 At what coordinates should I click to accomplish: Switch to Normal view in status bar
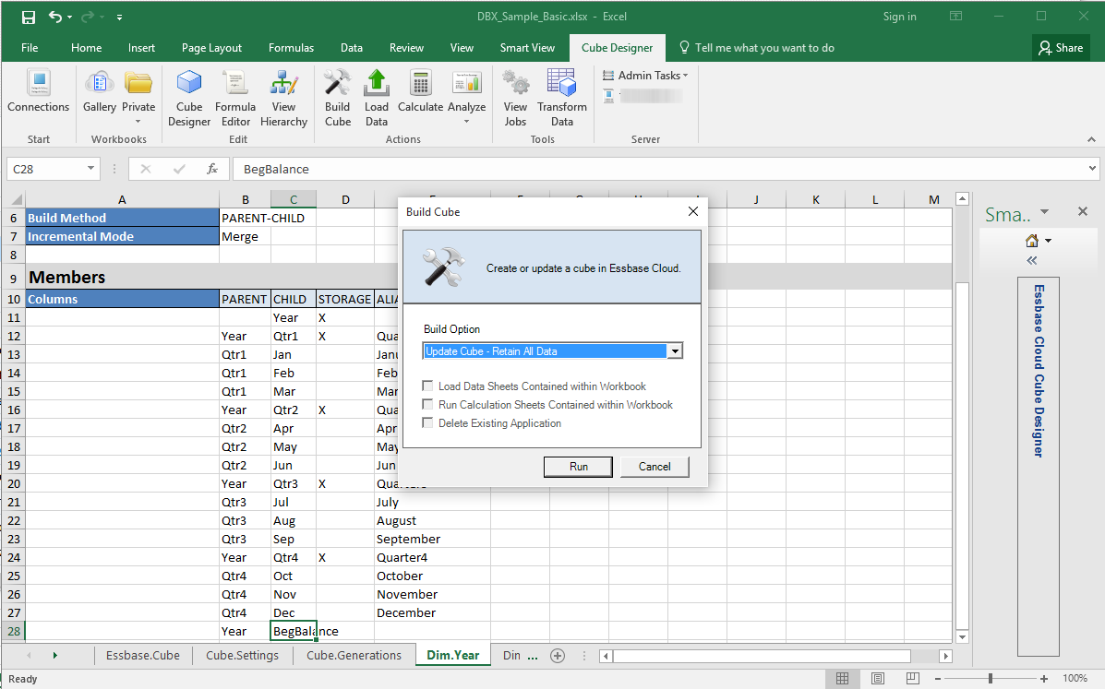click(x=842, y=679)
